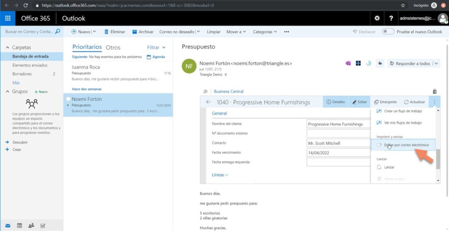Viewport: 449px width, 231px height.
Task: Open the Business Central three-dots menu
Action: click(x=435, y=102)
